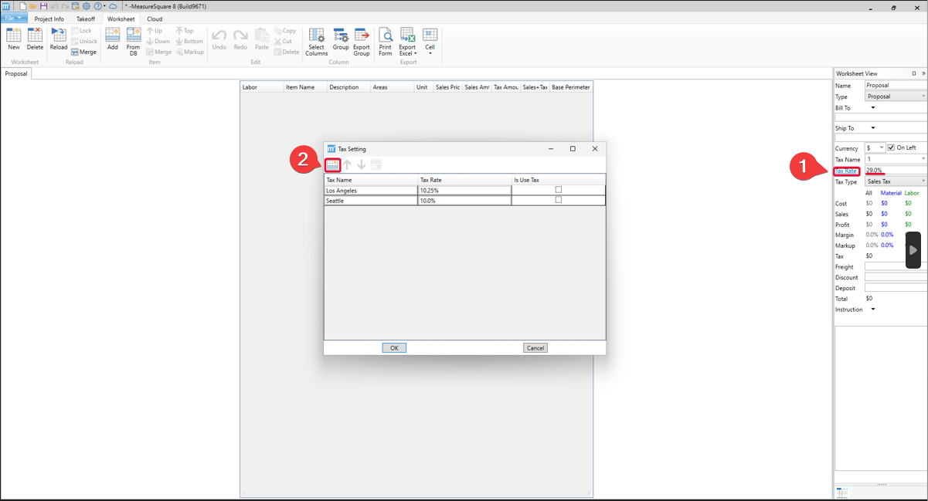This screenshot has width=928, height=501.
Task: Click the Tax Rate link
Action: pyautogui.click(x=846, y=171)
